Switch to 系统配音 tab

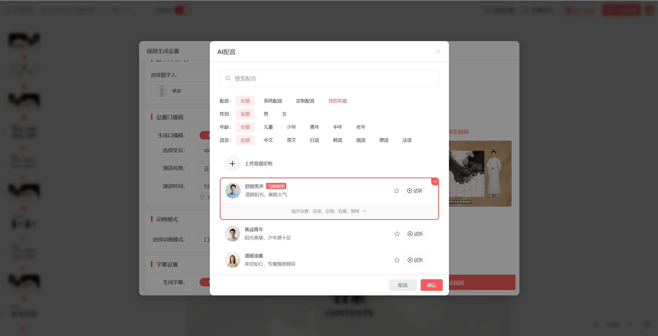coord(273,101)
